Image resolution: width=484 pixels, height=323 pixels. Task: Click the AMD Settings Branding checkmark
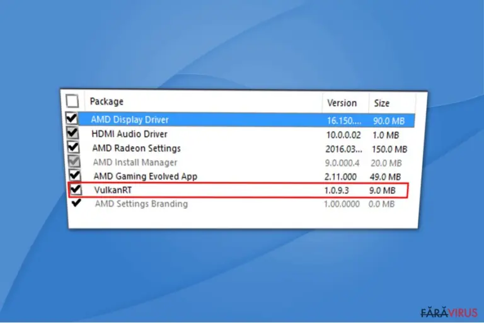pos(76,203)
